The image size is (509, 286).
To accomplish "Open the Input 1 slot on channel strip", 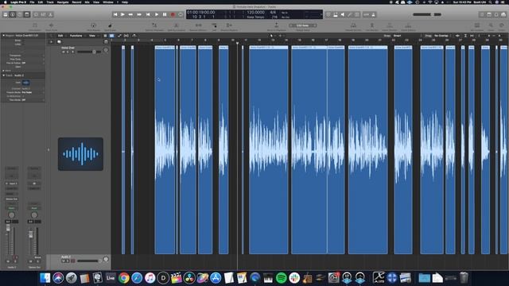I will click(x=12, y=184).
